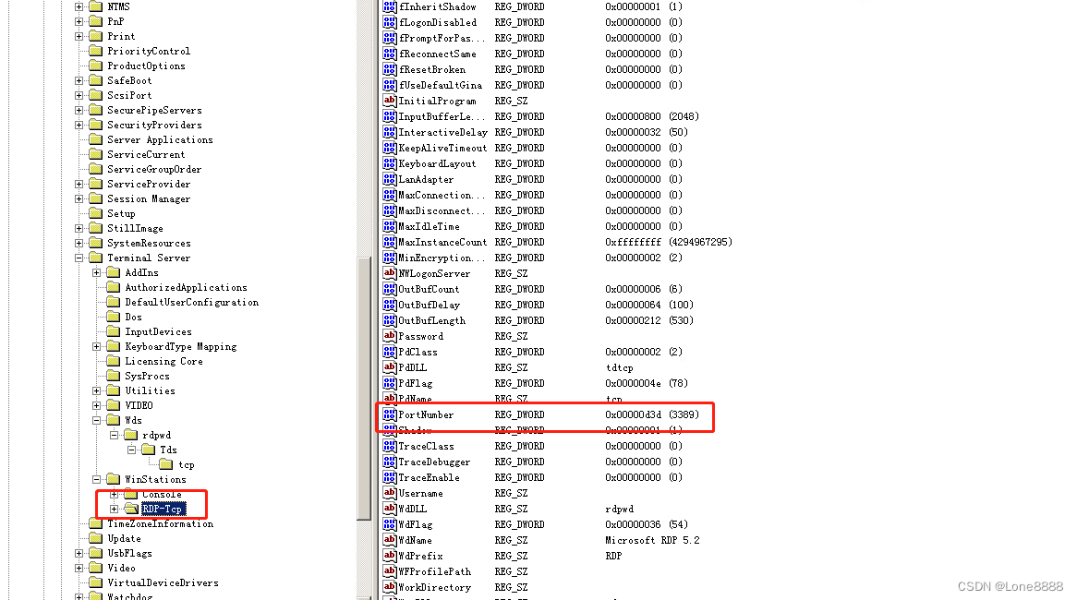This screenshot has height=600, width=1077.
Task: Expand the Console key under WinStations
Action: [x=115, y=495]
